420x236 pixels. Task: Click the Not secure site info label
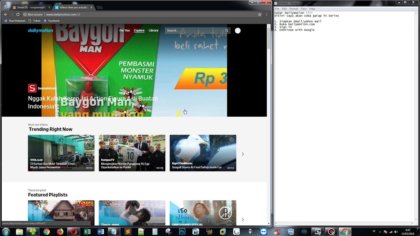tap(33, 14)
